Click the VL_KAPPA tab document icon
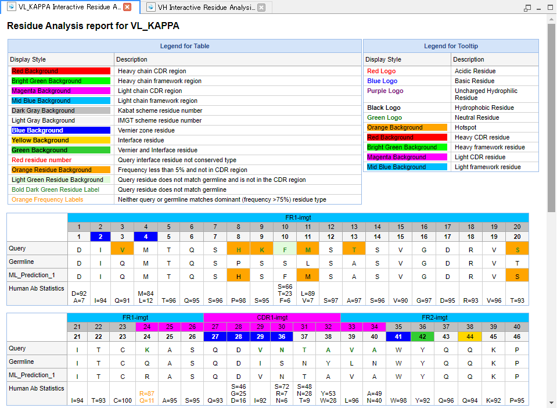This screenshot has height=408, width=557. [x=11, y=8]
